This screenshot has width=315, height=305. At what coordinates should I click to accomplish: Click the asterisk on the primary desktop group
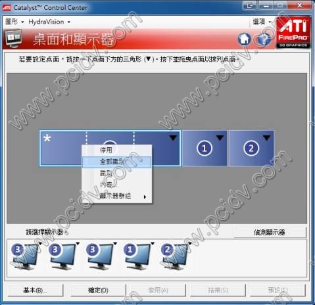47,139
